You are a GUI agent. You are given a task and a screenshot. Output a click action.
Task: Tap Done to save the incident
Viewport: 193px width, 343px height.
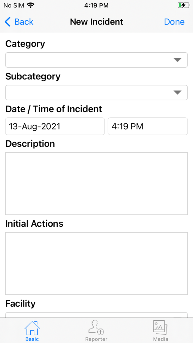coord(174,22)
